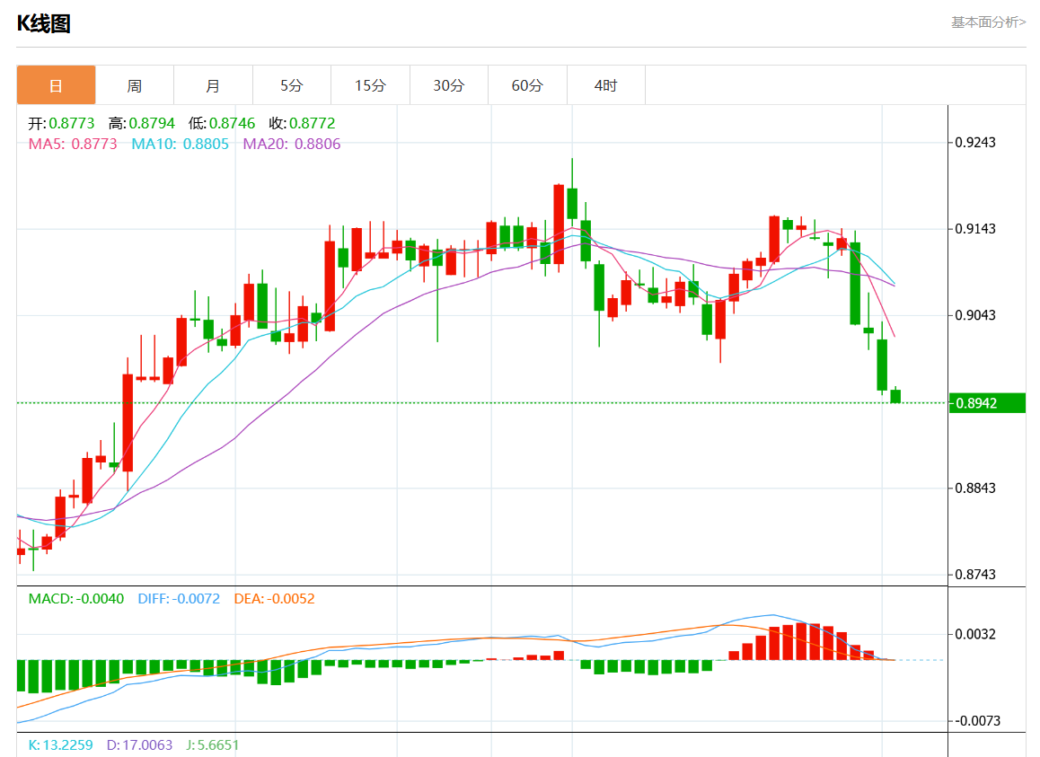Click the 开:0.8773 open price value

pyautogui.click(x=61, y=123)
